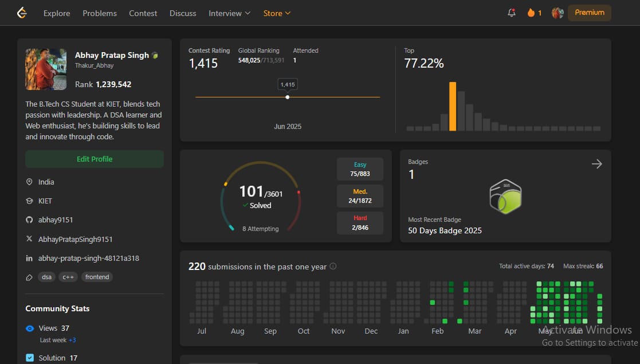640x364 pixels.
Task: Select the c++ skill tag
Action: pyautogui.click(x=68, y=277)
